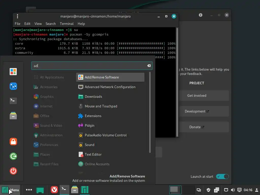Image resolution: width=260 pixels, height=195 pixels.
Task: Open the Edit menu in the terminal
Action: tap(27, 24)
